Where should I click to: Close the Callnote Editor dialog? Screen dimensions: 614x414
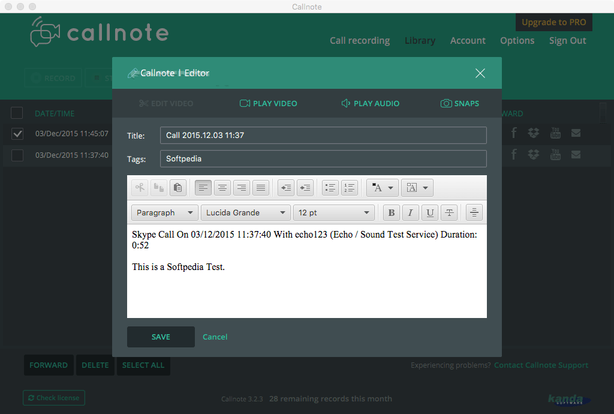pyautogui.click(x=480, y=73)
